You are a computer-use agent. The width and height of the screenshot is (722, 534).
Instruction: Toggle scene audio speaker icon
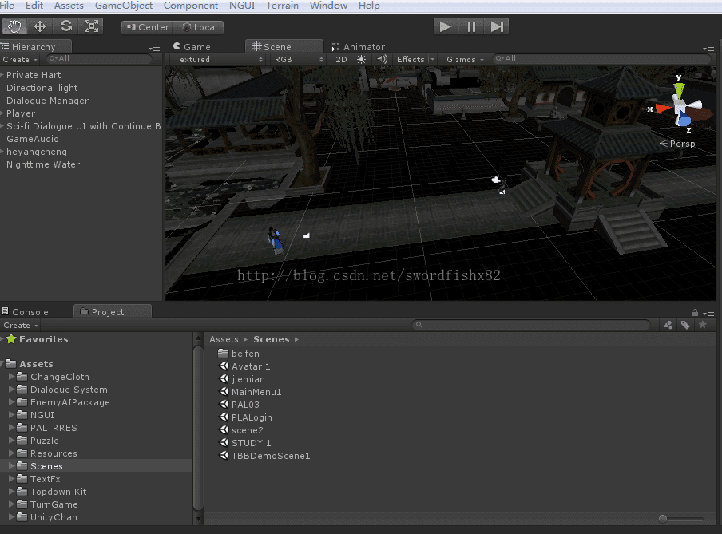pyautogui.click(x=382, y=59)
